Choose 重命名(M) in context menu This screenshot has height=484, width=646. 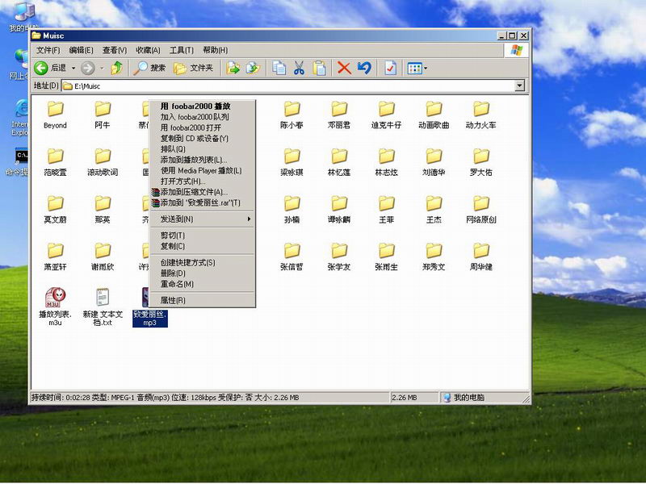202,284
